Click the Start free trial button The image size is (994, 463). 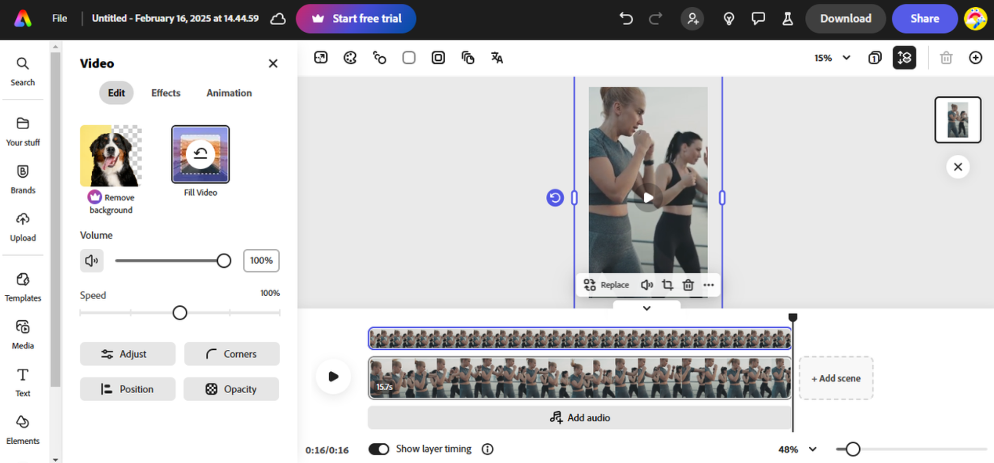click(356, 18)
